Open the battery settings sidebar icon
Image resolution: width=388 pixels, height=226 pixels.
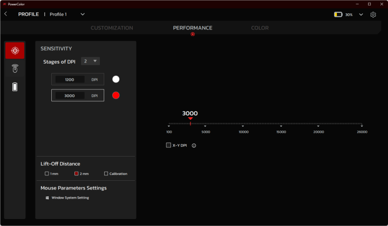click(15, 87)
